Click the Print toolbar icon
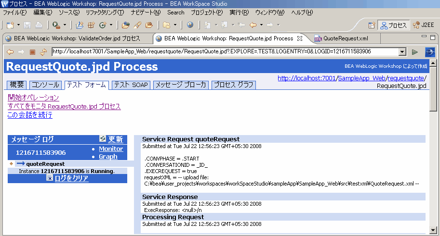The image size is (440, 236). [39, 25]
